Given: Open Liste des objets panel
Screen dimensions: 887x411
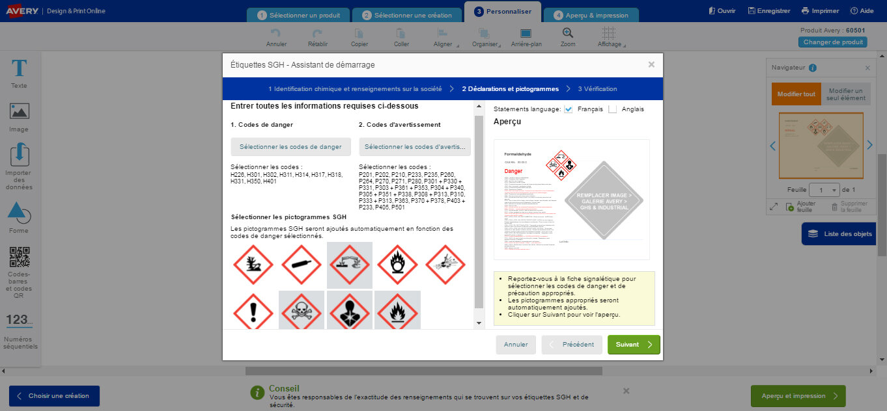Looking at the screenshot, I should 839,233.
